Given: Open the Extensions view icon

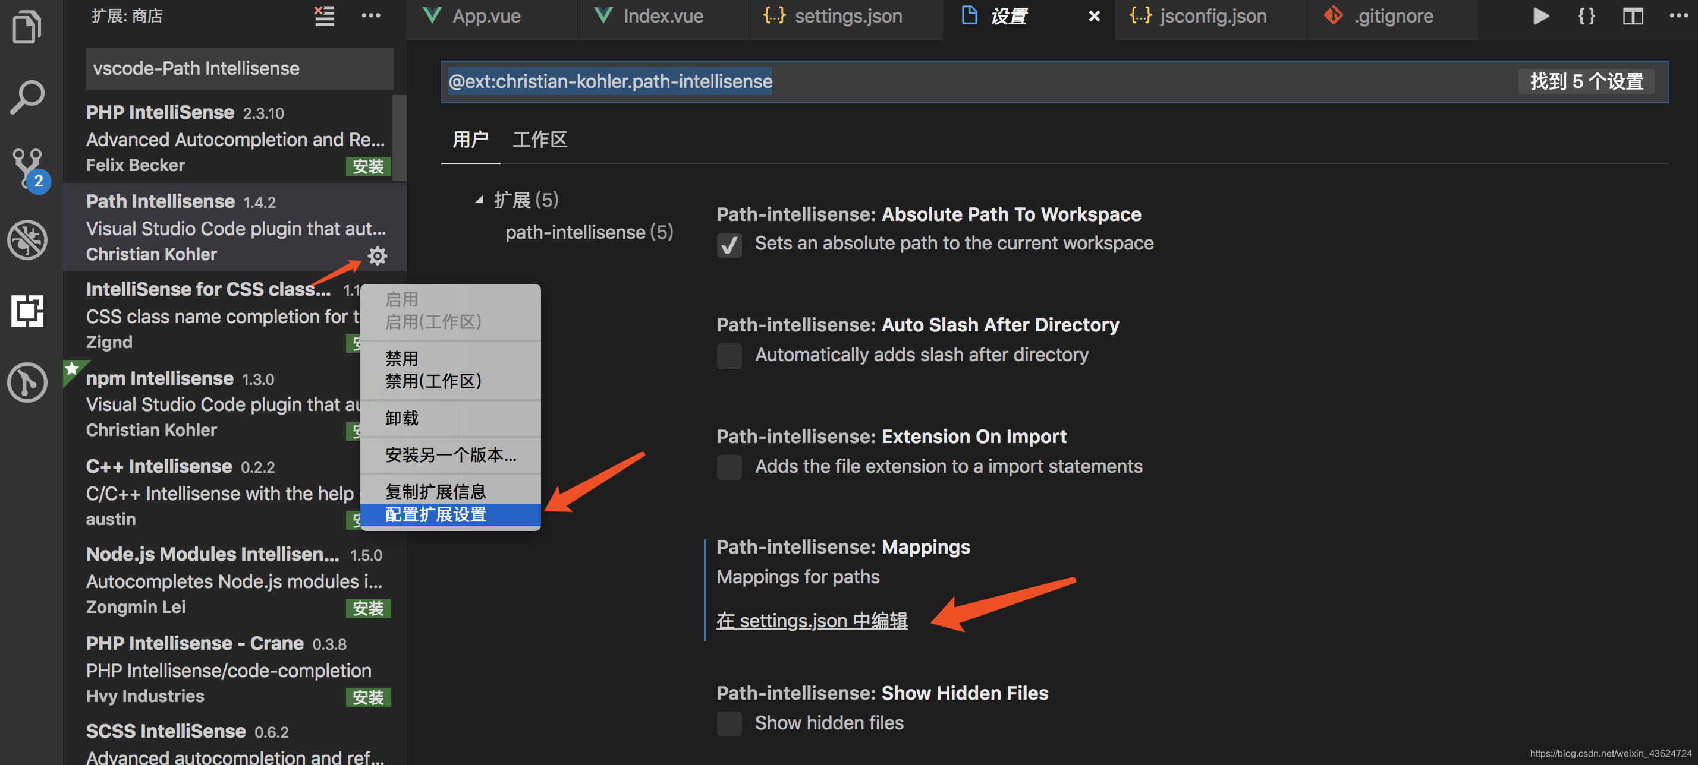Looking at the screenshot, I should pos(27,310).
